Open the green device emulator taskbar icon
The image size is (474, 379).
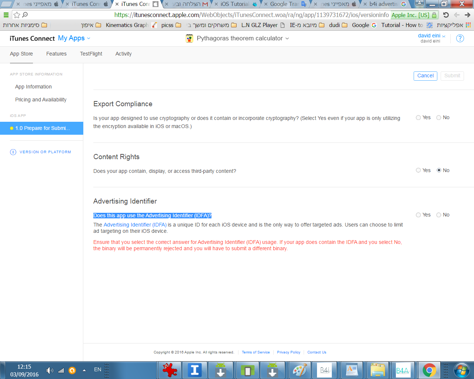click(x=247, y=370)
